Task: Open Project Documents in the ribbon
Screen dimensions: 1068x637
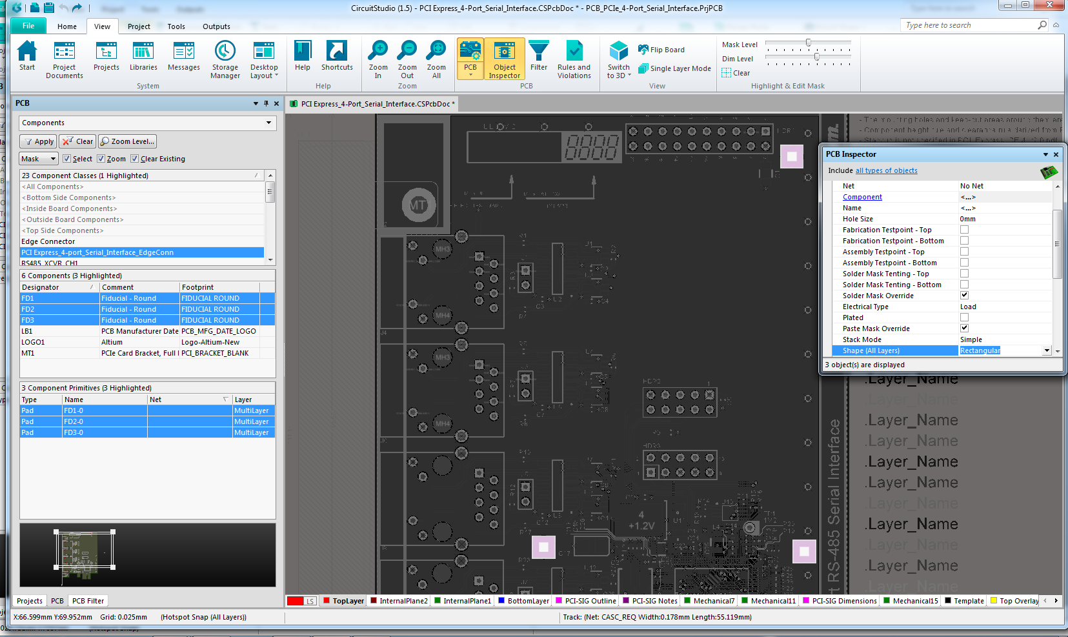Action: coord(65,59)
